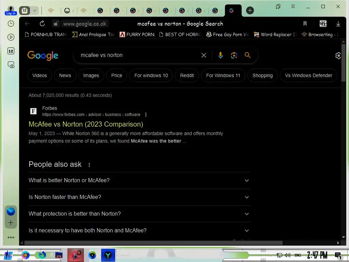Open People also ask three-dot menu
This screenshot has width=349, height=262.
coord(89,165)
